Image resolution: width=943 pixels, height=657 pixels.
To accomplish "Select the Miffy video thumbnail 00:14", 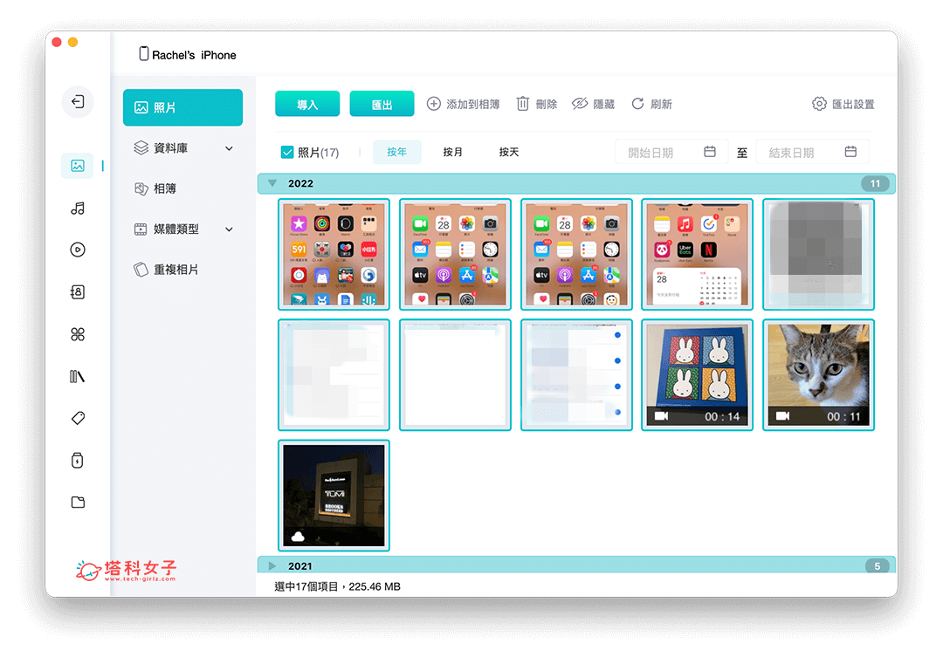I will tap(697, 375).
